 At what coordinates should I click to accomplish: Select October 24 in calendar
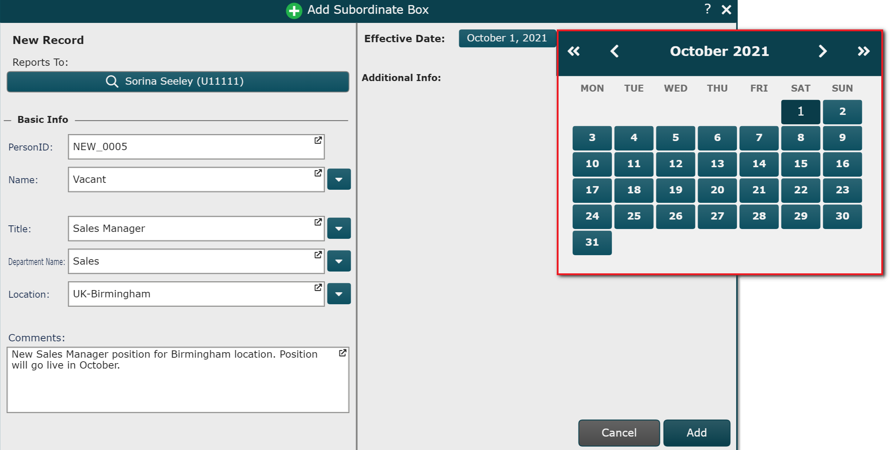592,216
